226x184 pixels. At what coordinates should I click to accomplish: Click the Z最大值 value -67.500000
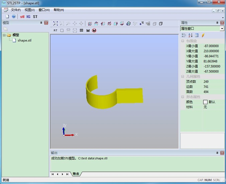pyautogui.click(x=211, y=71)
